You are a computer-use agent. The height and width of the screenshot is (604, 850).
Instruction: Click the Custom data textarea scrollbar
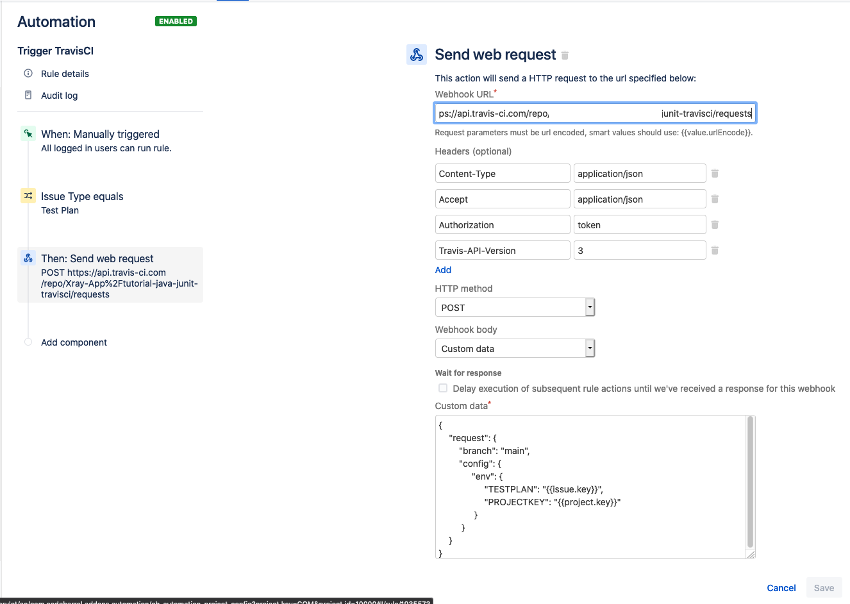750,482
